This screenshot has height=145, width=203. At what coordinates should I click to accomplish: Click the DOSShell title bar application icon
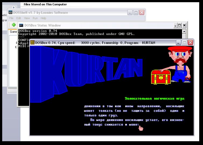click(x=10, y=12)
